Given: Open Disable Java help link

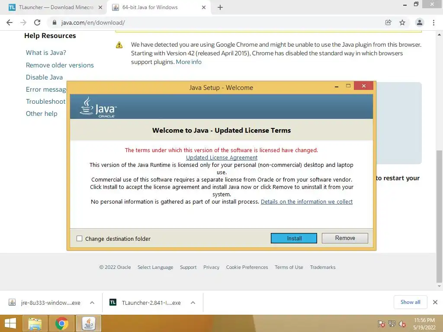Looking at the screenshot, I should click(45, 77).
